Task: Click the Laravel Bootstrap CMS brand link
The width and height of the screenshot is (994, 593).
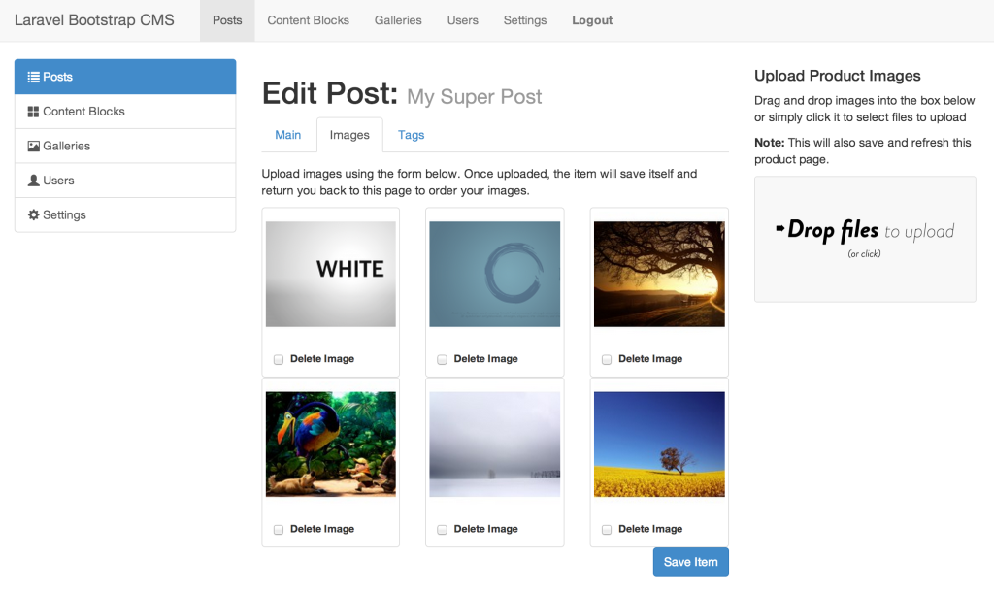Action: tap(94, 20)
